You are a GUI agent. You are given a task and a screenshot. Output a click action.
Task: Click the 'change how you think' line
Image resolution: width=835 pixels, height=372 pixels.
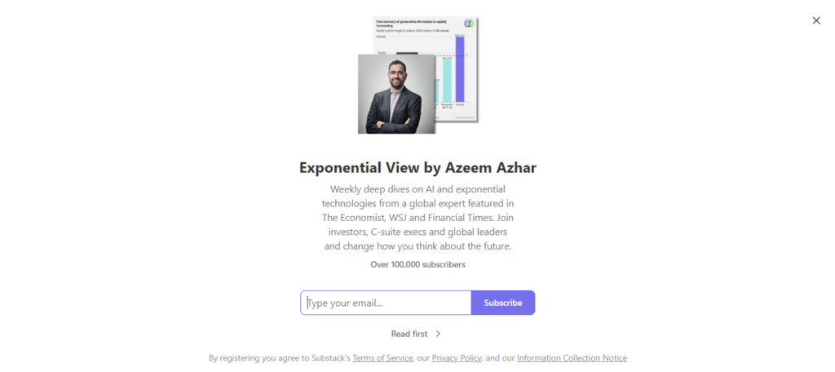[x=417, y=246]
